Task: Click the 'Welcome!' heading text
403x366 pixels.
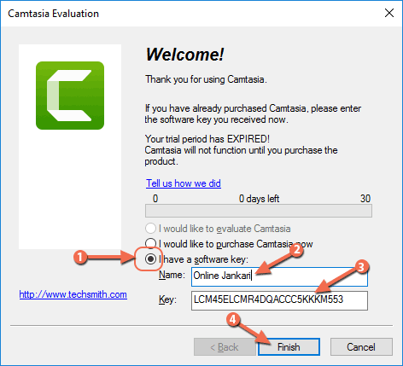Action: (184, 55)
